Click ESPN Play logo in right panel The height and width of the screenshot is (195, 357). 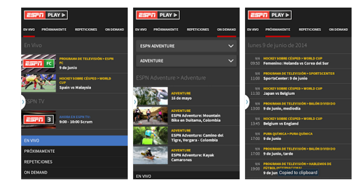click(x=270, y=15)
